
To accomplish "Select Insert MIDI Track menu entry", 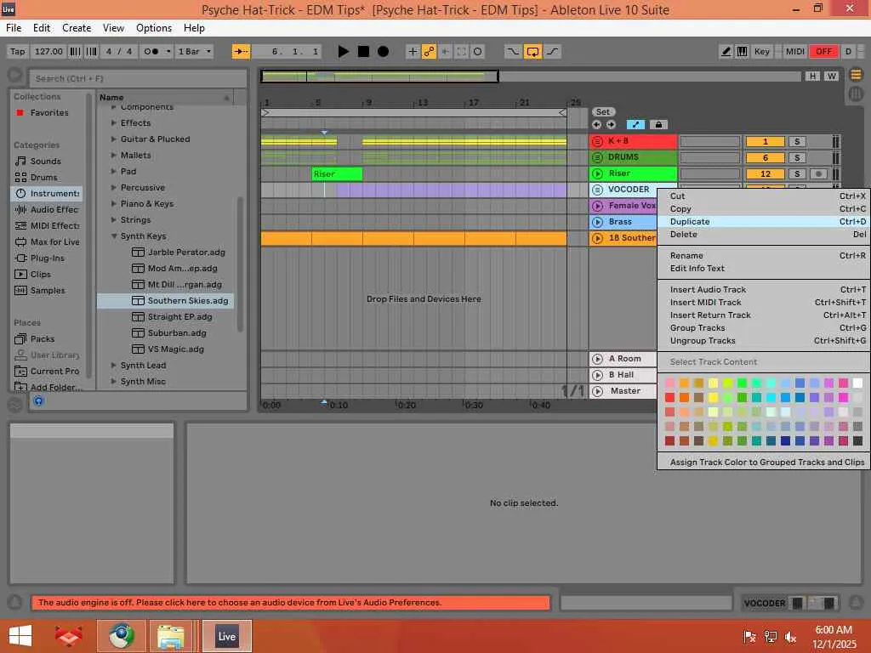I will click(764, 302).
